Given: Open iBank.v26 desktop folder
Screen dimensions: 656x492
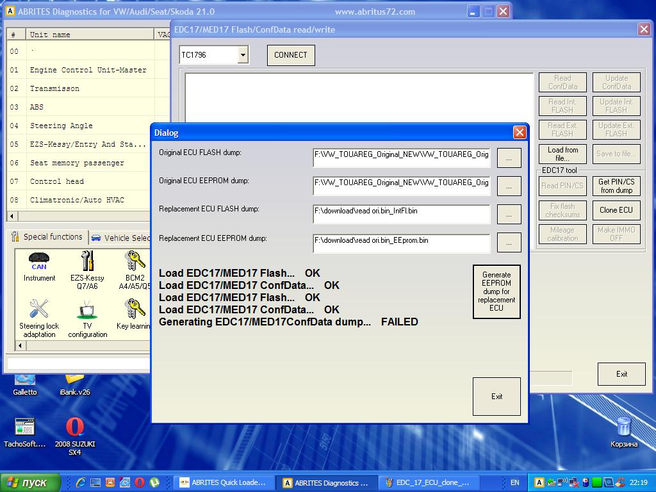Looking at the screenshot, I should click(74, 385).
